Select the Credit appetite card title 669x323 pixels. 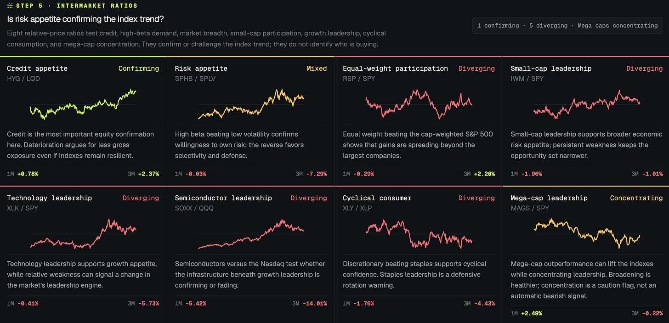click(37, 68)
